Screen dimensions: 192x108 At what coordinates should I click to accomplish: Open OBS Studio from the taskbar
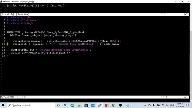pos(121,105)
